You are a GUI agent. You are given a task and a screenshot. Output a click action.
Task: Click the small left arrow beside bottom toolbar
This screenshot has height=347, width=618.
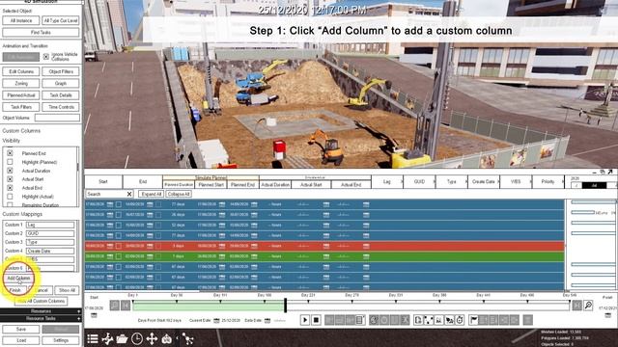178,338
